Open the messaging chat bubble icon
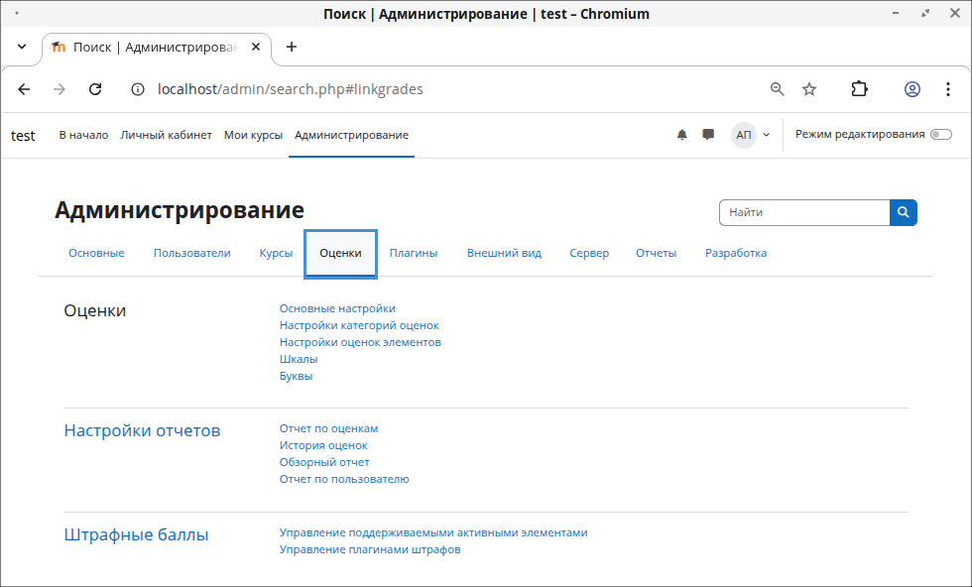The width and height of the screenshot is (972, 587). [708, 135]
